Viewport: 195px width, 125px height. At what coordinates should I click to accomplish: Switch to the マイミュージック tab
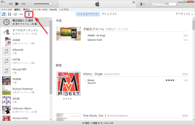point(88,14)
